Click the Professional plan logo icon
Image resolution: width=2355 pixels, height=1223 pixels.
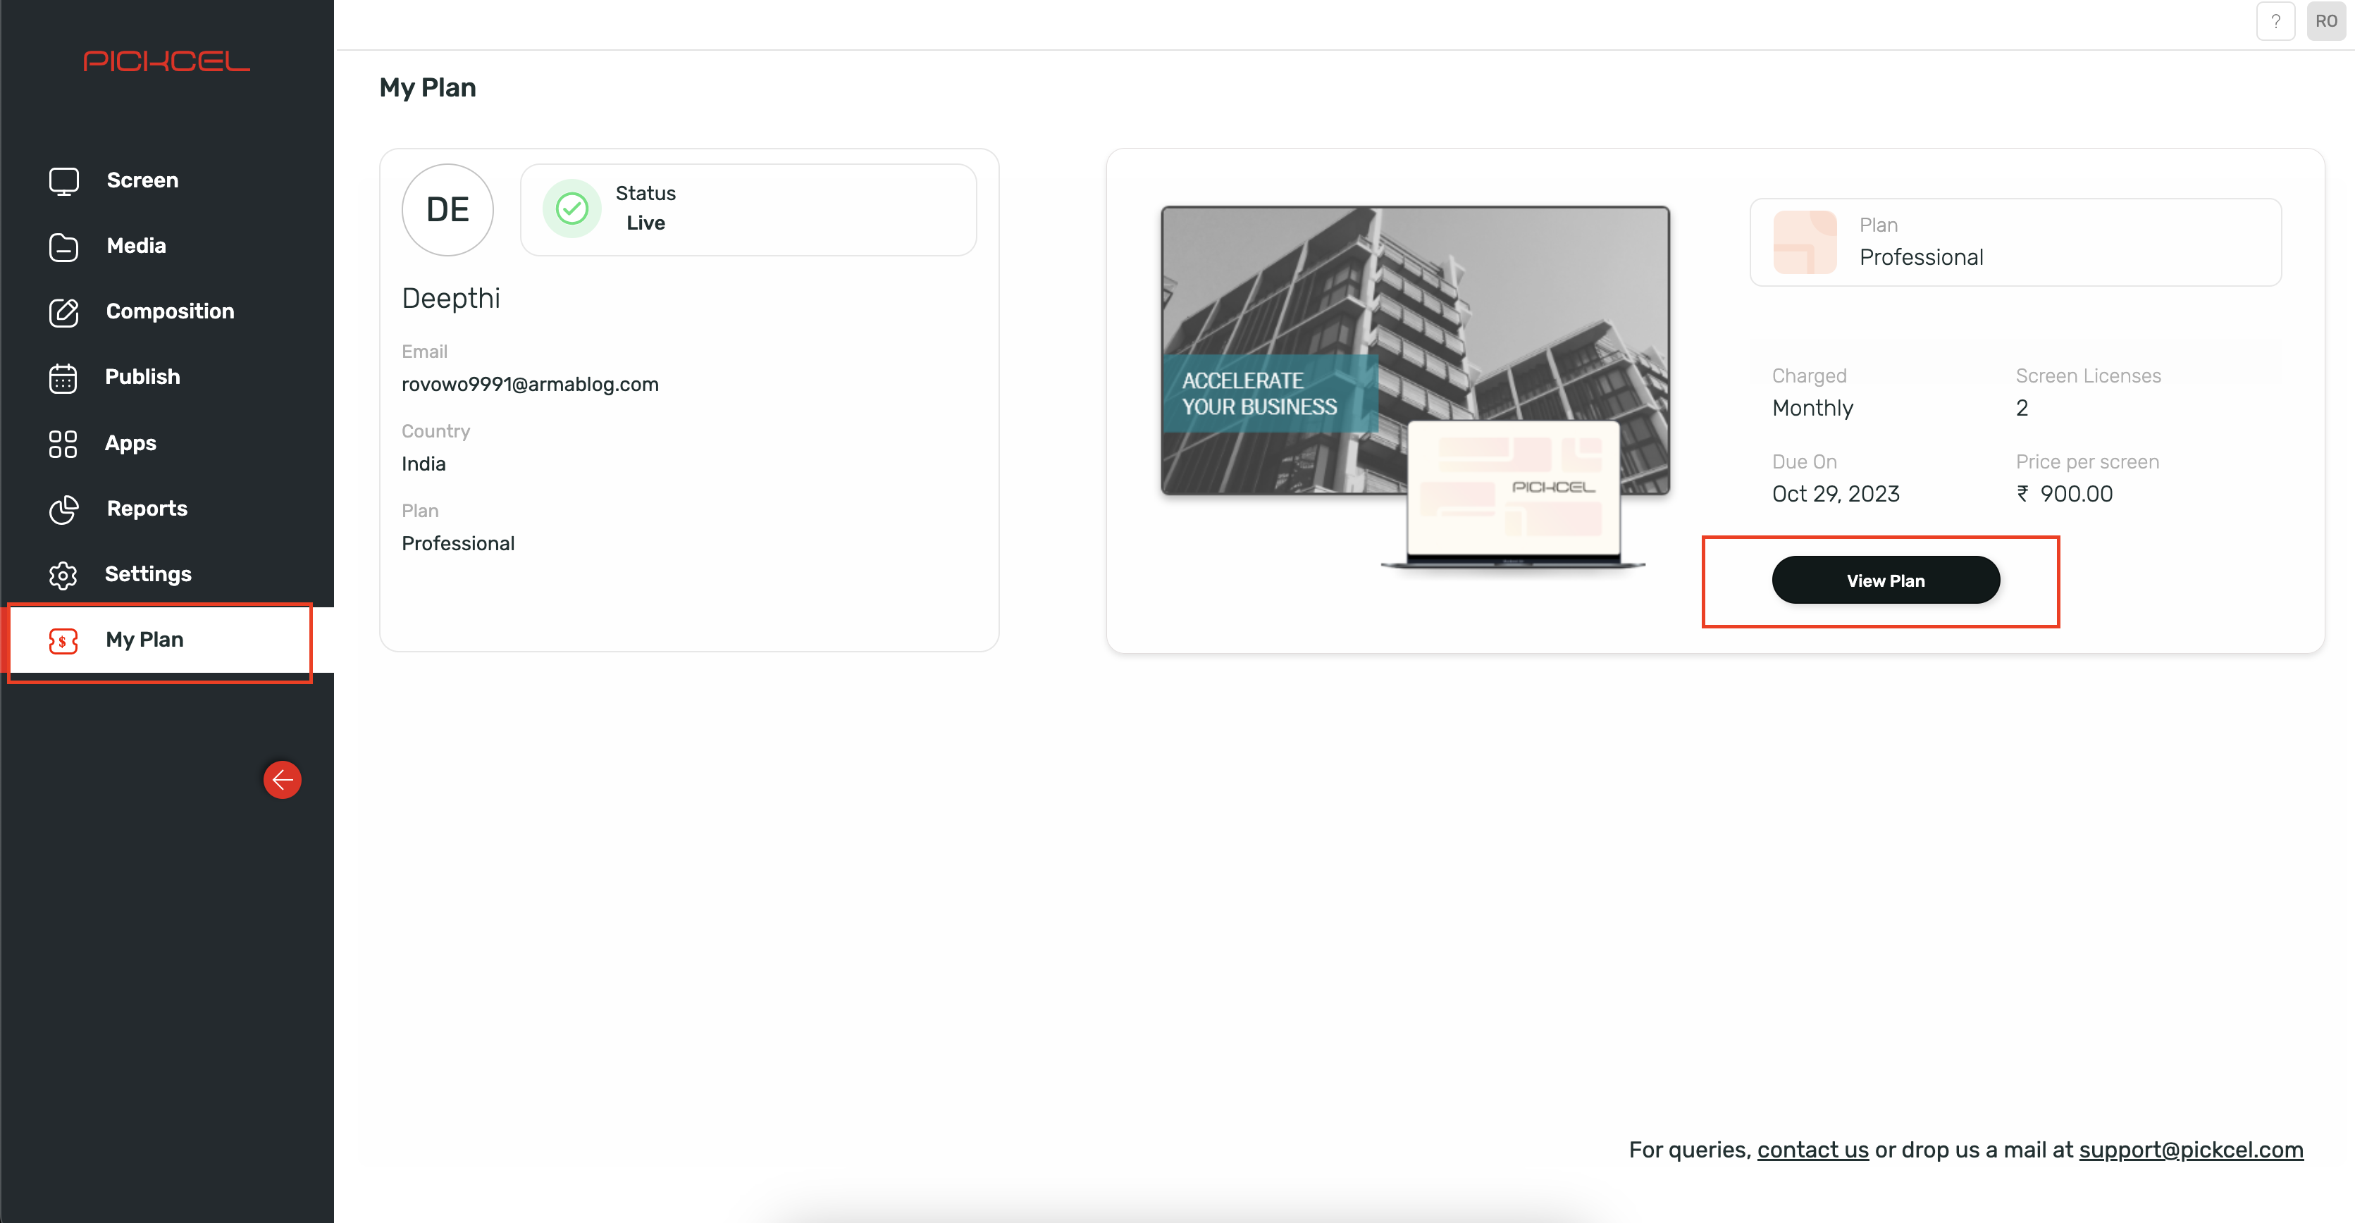point(1805,242)
